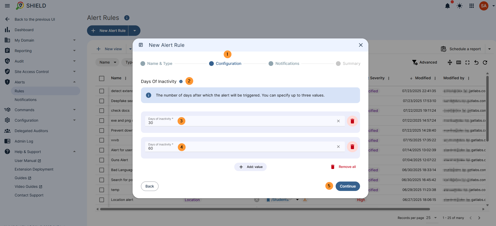The image size is (496, 226).
Task: Click Remove all values
Action: [x=343, y=167]
